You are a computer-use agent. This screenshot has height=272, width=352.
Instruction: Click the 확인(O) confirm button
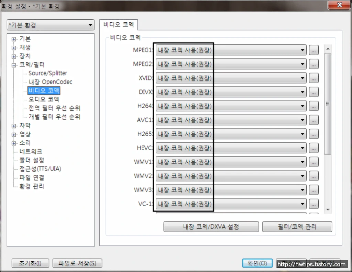pos(257,263)
